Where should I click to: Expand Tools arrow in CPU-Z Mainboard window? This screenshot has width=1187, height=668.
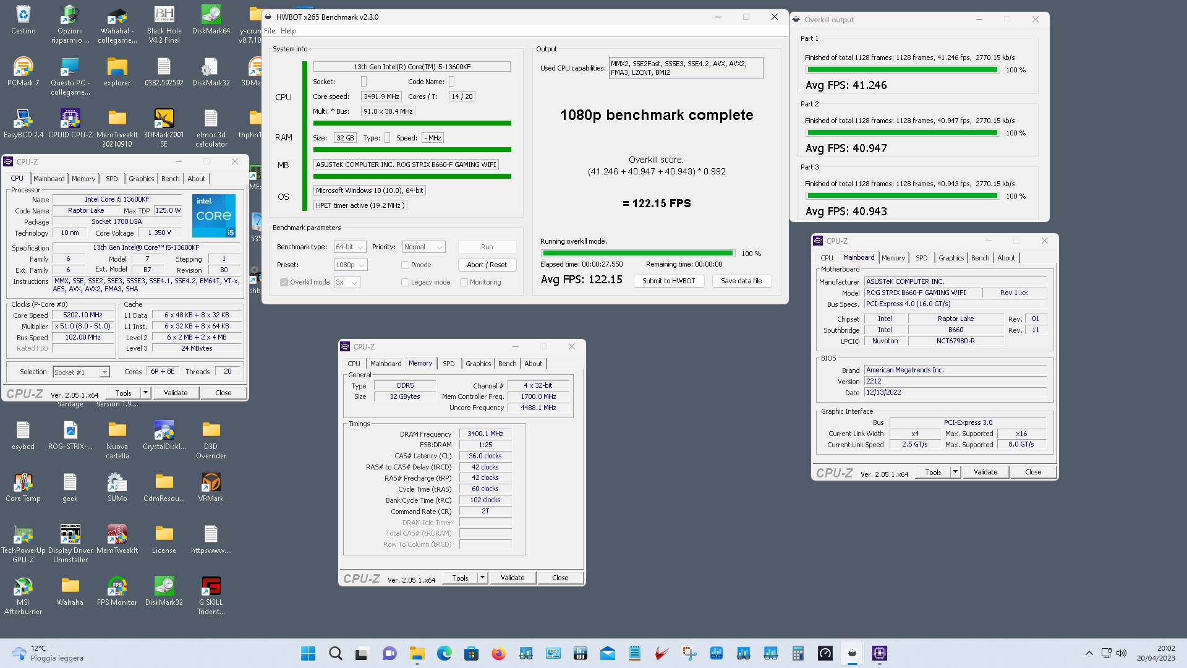(x=955, y=472)
